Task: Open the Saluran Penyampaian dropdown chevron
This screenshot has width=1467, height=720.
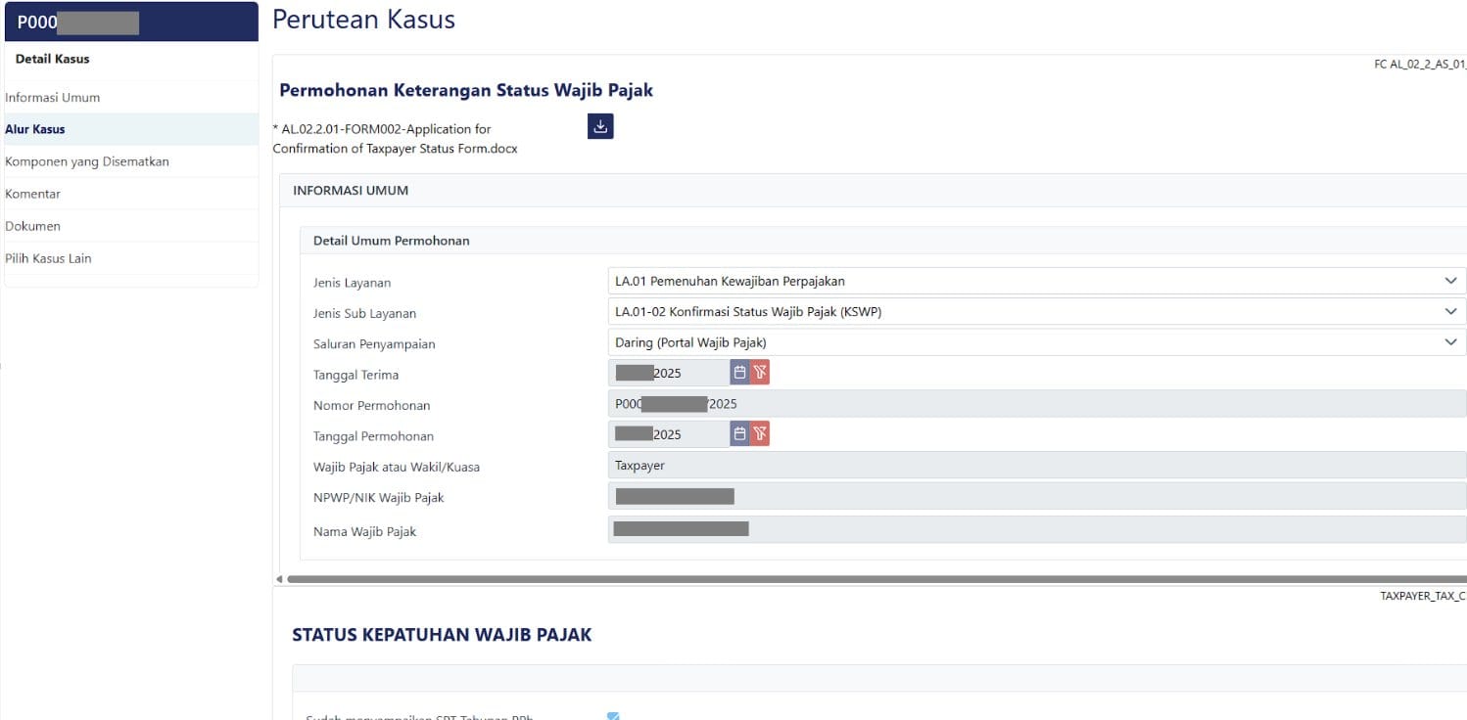Action: pyautogui.click(x=1451, y=343)
